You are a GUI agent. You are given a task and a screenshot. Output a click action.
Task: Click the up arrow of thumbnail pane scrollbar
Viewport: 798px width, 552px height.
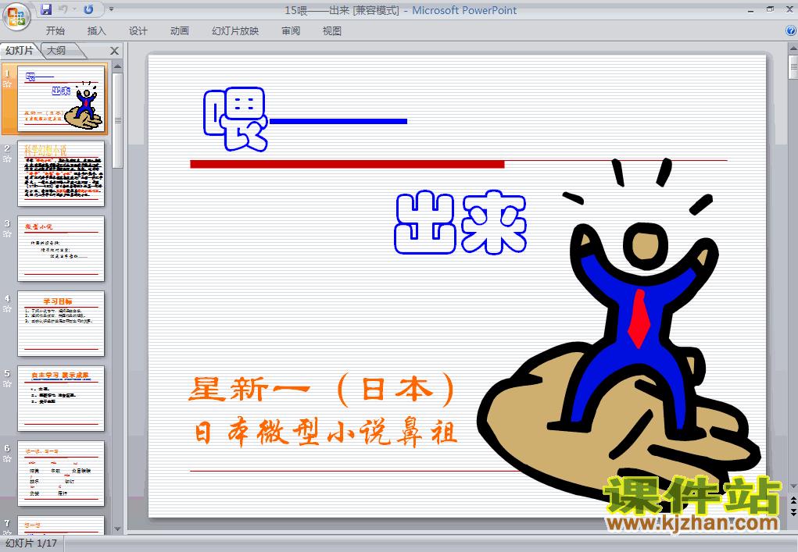pos(117,66)
